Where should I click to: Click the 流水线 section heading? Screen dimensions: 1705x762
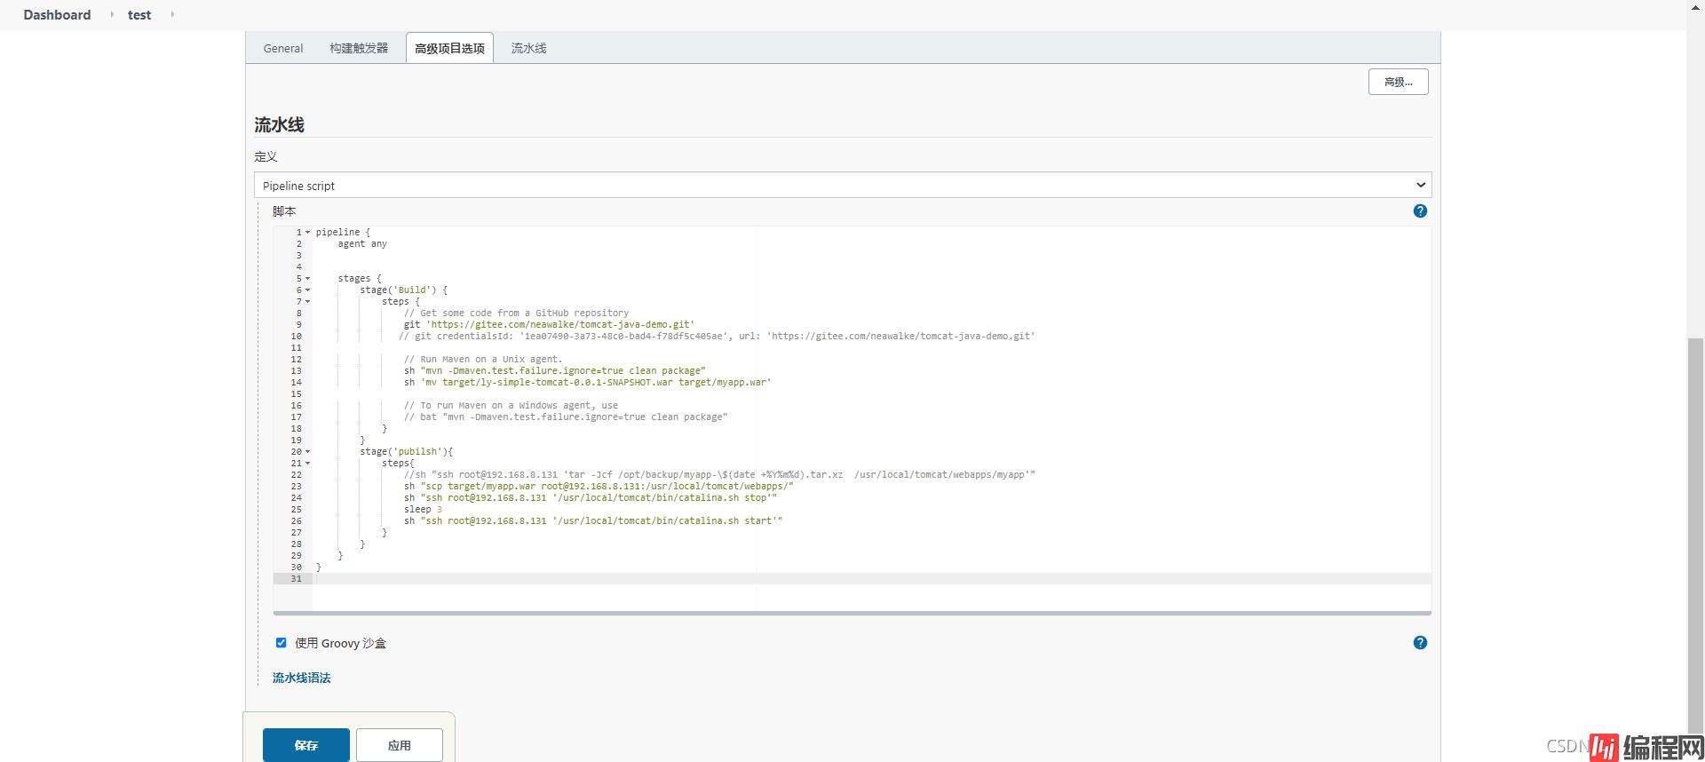click(279, 125)
